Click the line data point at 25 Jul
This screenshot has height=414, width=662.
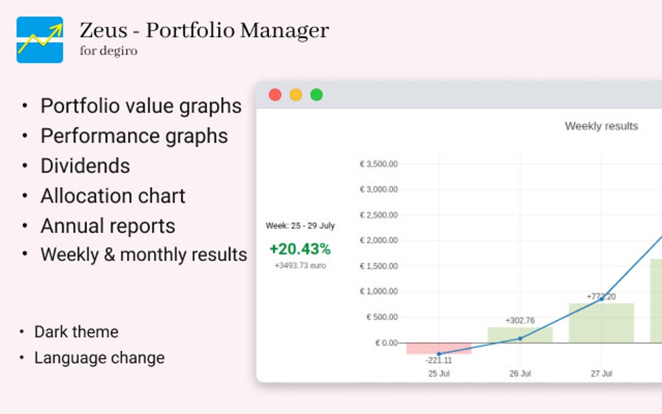click(439, 354)
